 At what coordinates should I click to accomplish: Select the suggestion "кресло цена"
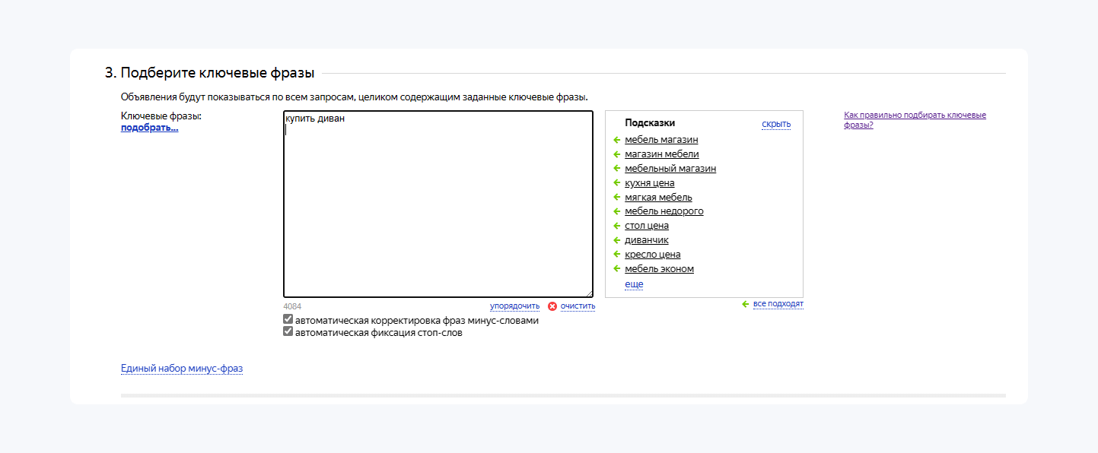click(653, 255)
